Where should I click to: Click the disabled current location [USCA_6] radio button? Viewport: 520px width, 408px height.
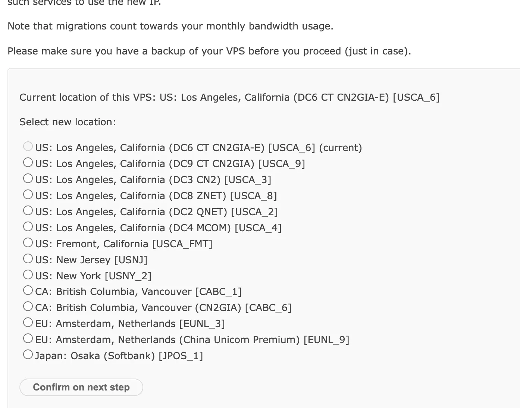(28, 147)
